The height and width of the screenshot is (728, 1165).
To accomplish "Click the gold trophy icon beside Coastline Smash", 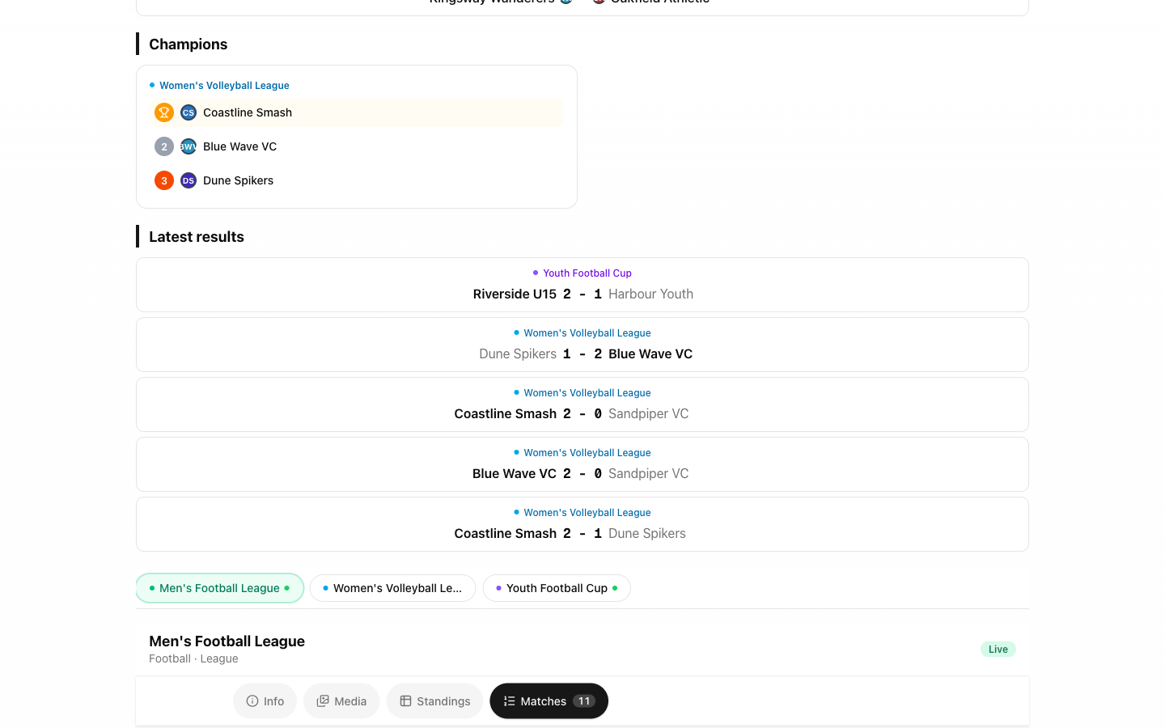I will pos(164,112).
